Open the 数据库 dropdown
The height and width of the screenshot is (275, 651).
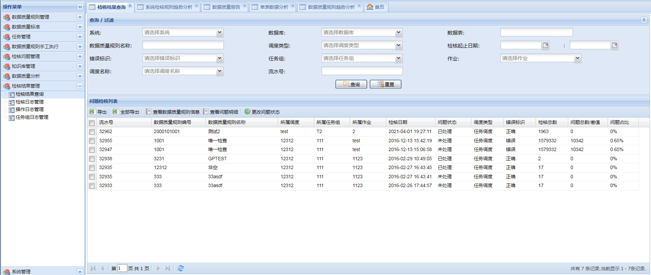(x=399, y=33)
